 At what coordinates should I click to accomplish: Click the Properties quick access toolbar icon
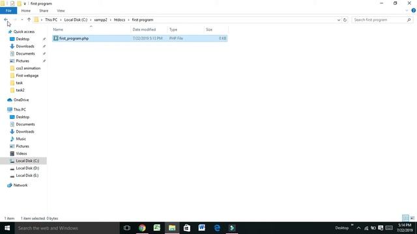pyautogui.click(x=12, y=3)
